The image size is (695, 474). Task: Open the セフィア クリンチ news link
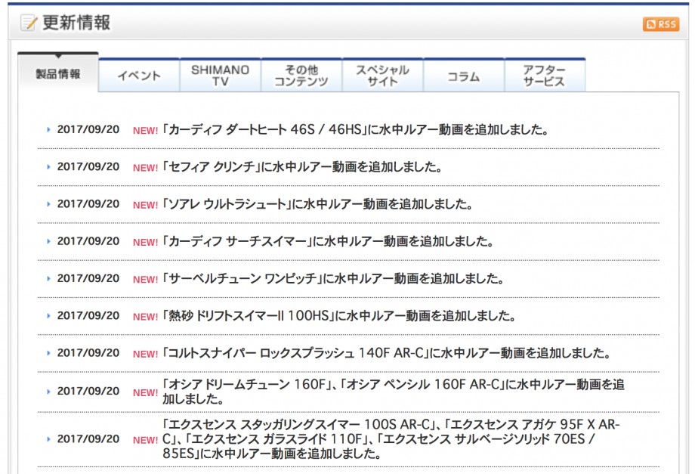[x=302, y=167]
